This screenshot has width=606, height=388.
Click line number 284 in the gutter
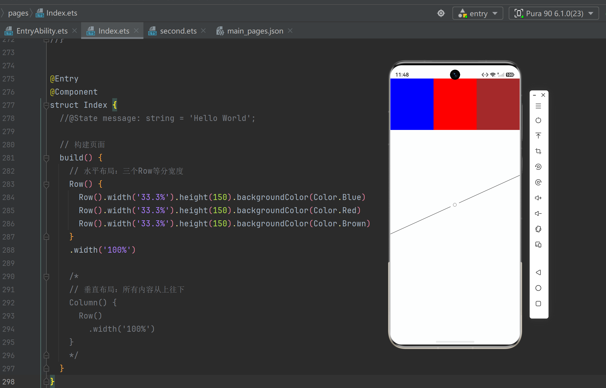pyautogui.click(x=8, y=198)
